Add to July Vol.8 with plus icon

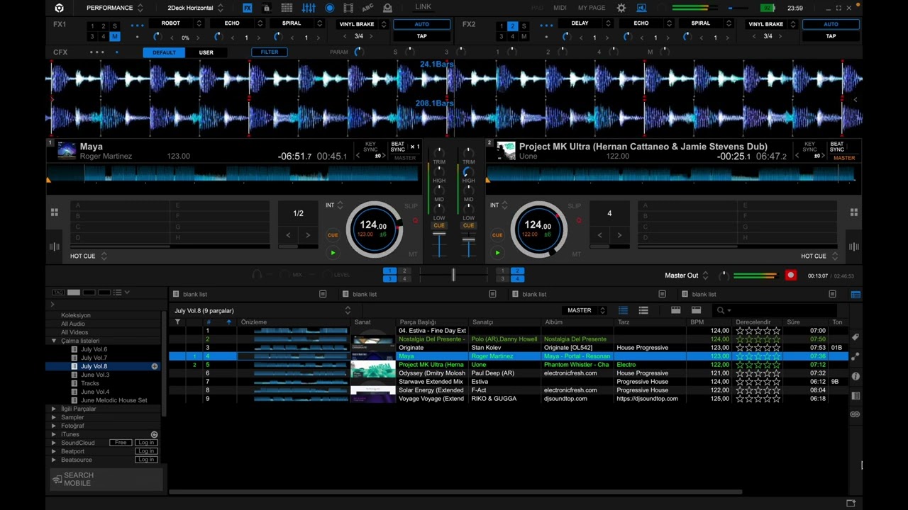155,366
